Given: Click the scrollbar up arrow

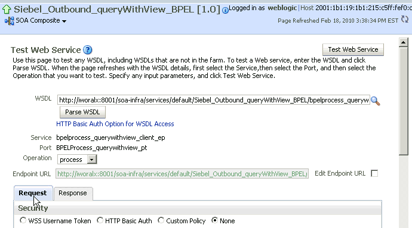Looking at the screenshot, I should coord(403,42).
